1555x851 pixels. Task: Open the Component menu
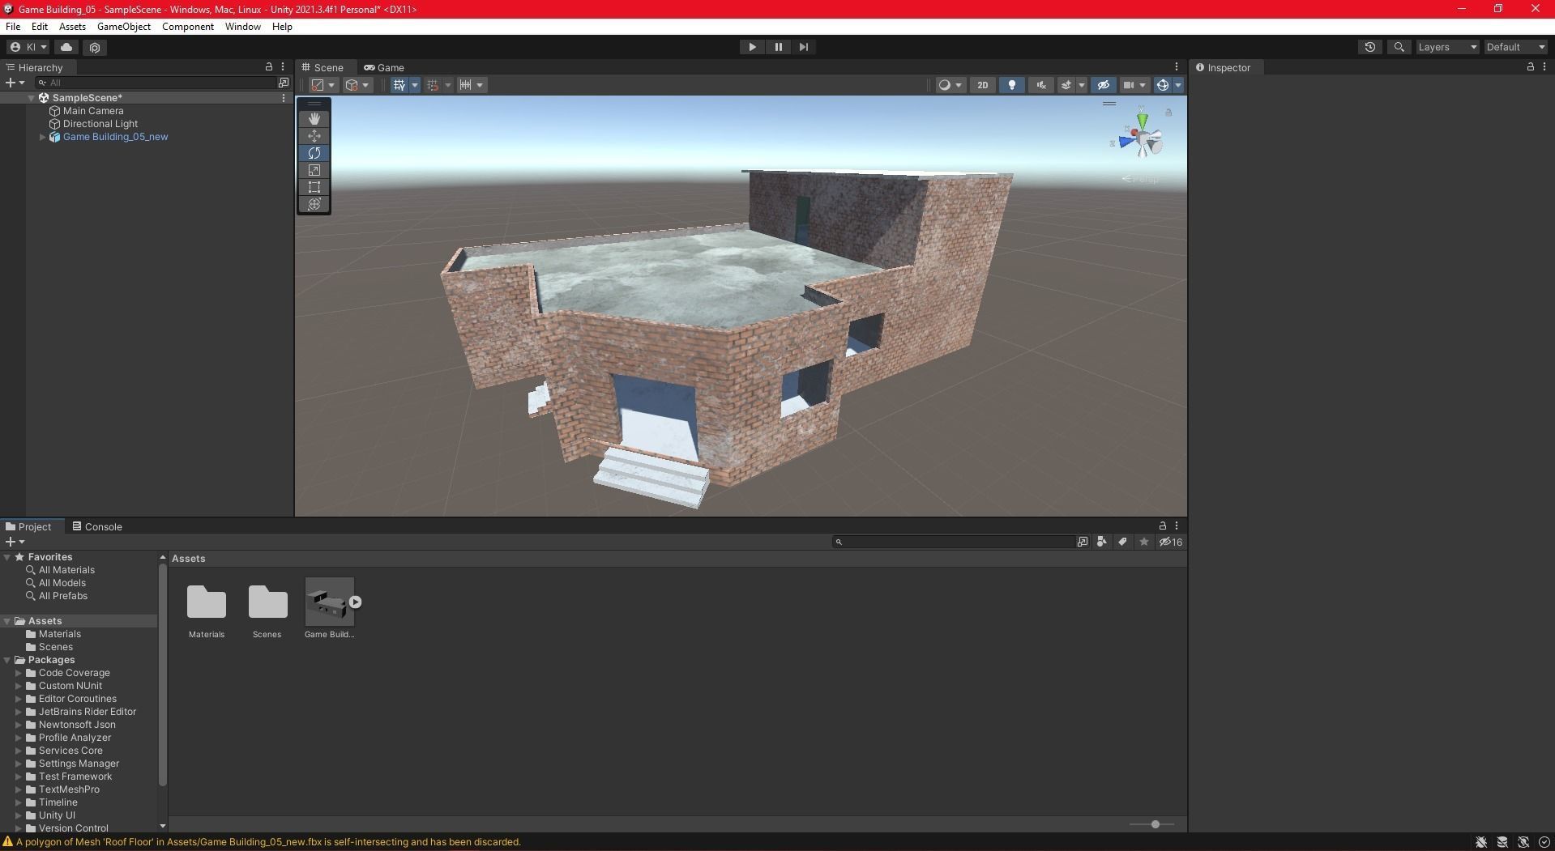188,27
